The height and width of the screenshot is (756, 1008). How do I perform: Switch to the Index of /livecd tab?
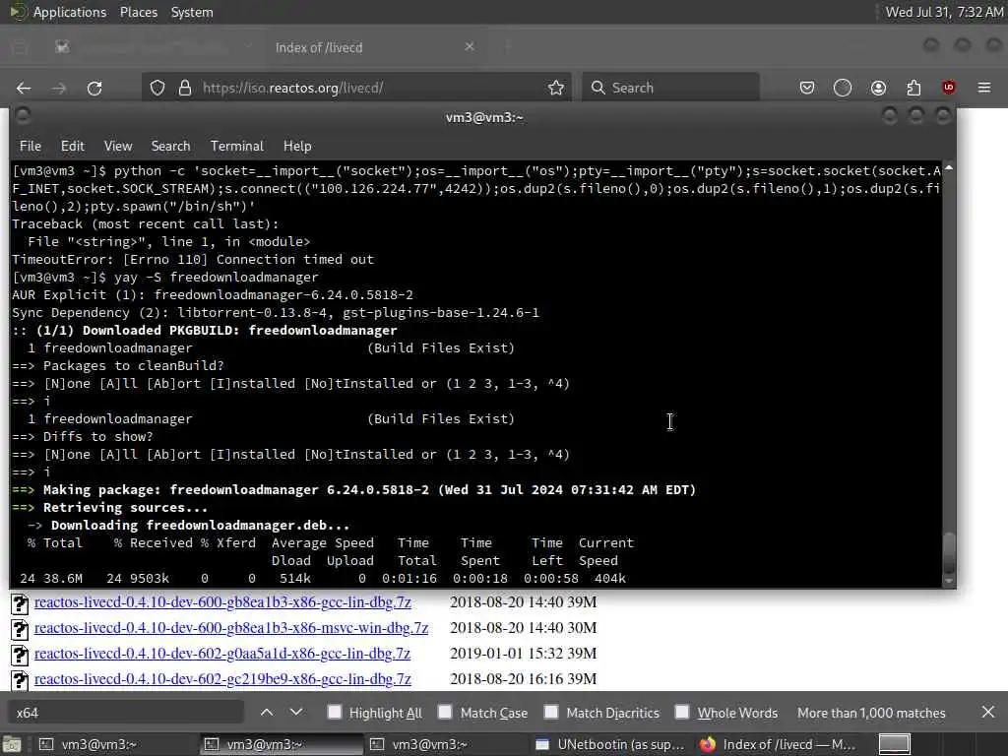(x=373, y=47)
